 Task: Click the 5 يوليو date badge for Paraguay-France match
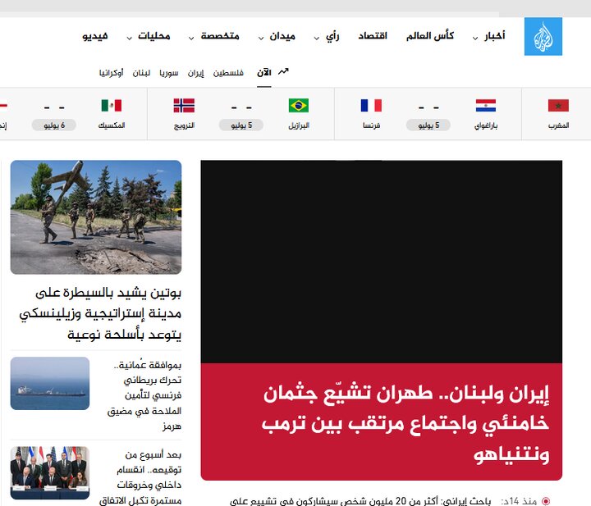click(x=428, y=125)
